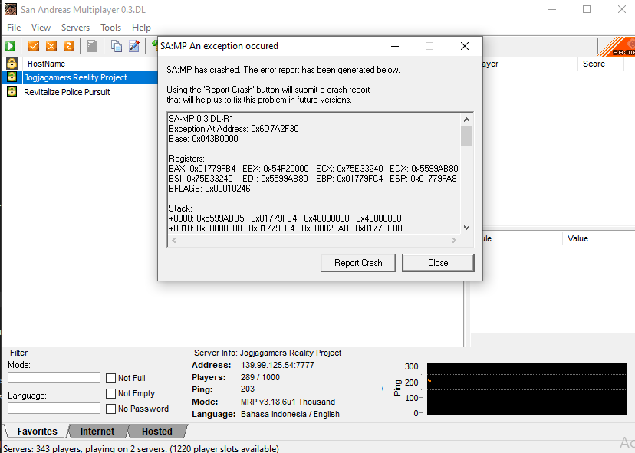Click the SA:MP app icon in title bar
This screenshot has width=635, height=453.
point(11,9)
